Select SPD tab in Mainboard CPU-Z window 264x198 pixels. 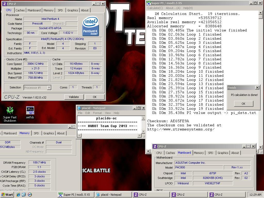click(x=210, y=153)
